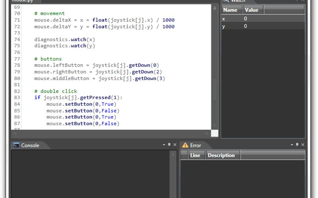Open the Error panel options dropdown arrow
This screenshot has height=198, width=318.
292,145
